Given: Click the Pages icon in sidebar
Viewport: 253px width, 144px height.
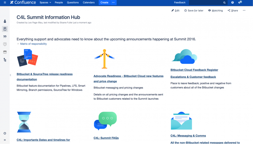Looking at the screenshot, I should [5, 29].
